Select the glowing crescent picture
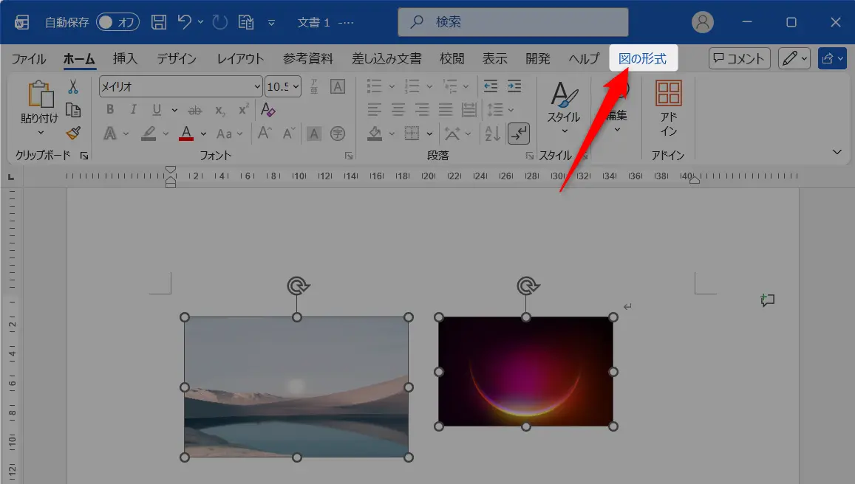 coord(525,371)
